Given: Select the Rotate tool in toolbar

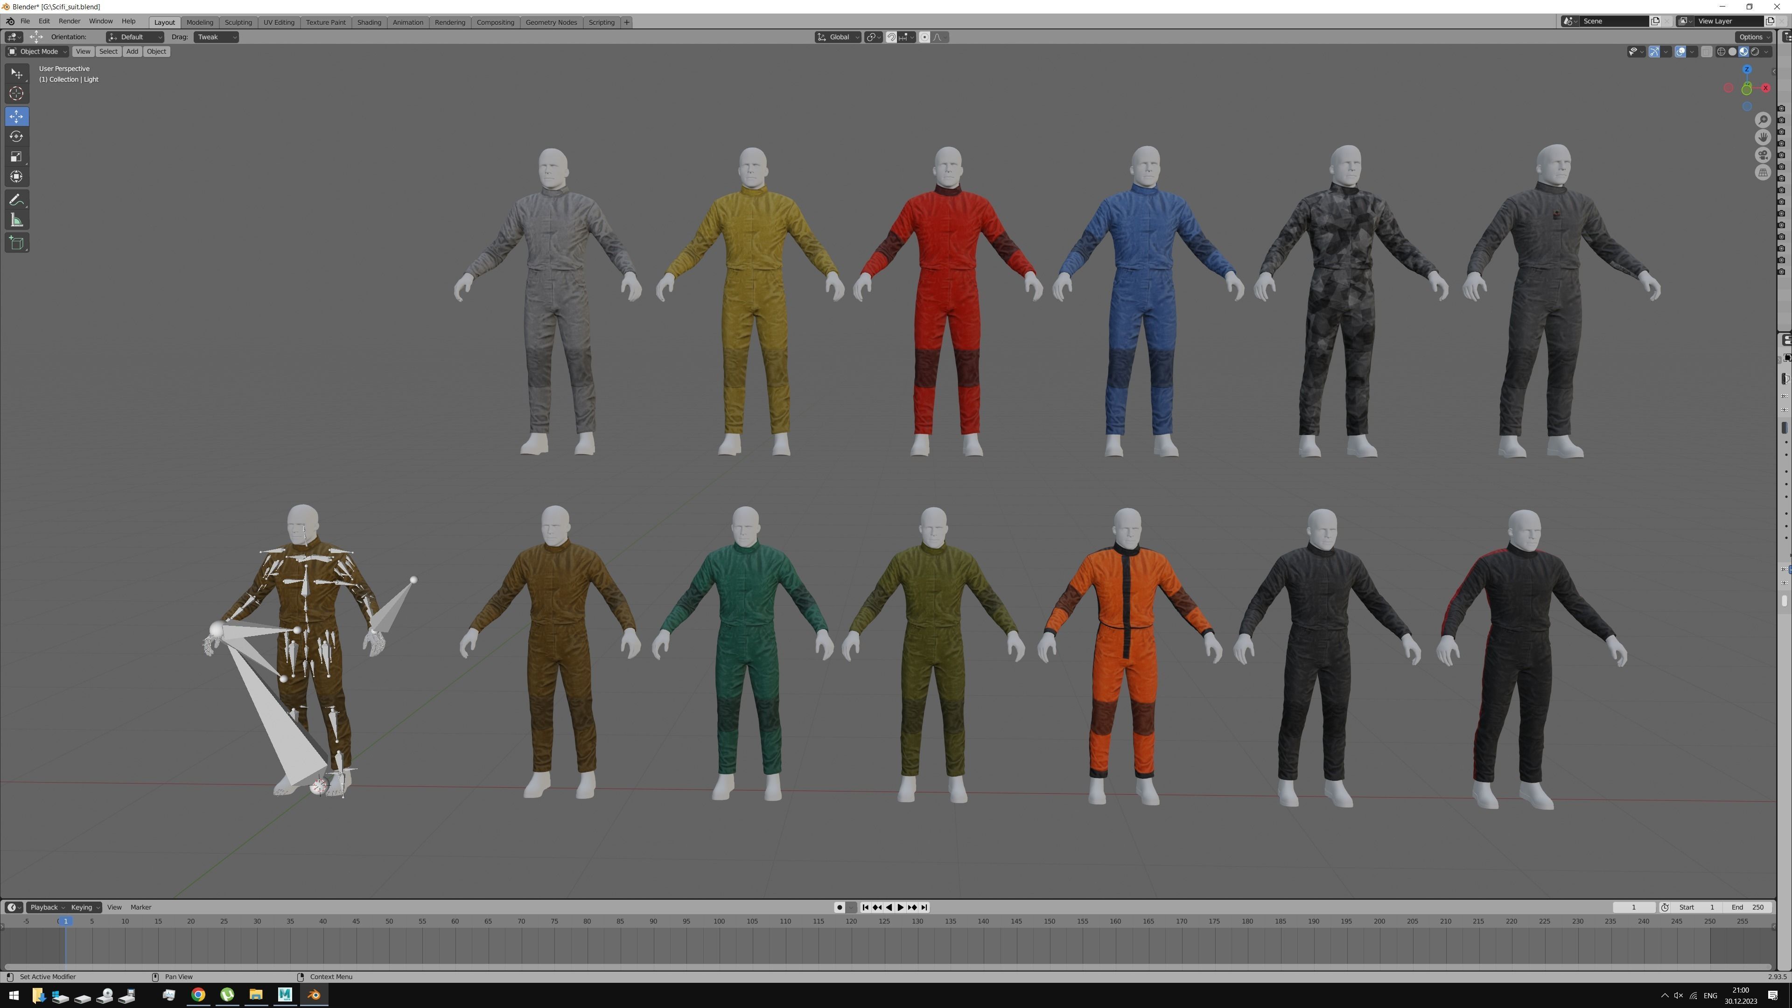Looking at the screenshot, I should click(x=16, y=136).
